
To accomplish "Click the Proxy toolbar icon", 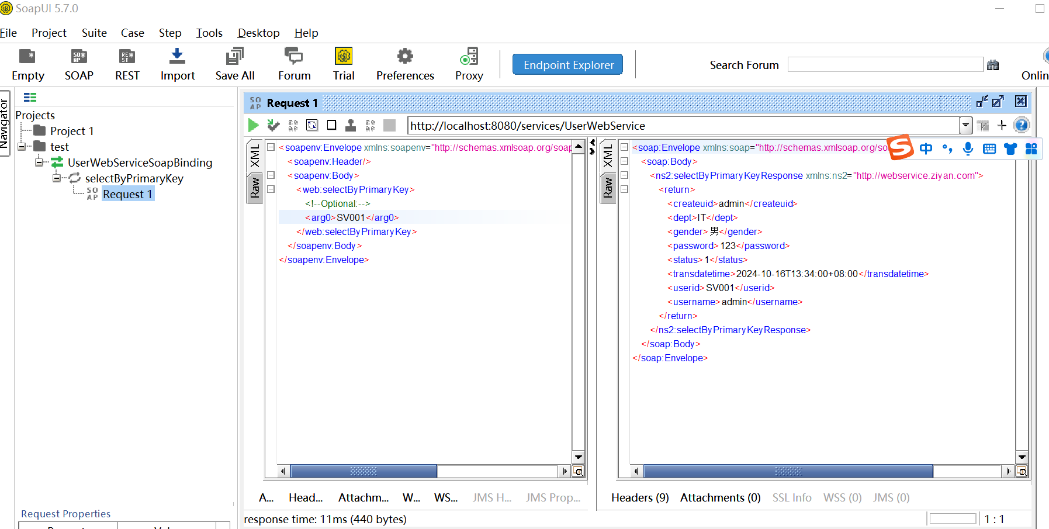I will [x=469, y=64].
